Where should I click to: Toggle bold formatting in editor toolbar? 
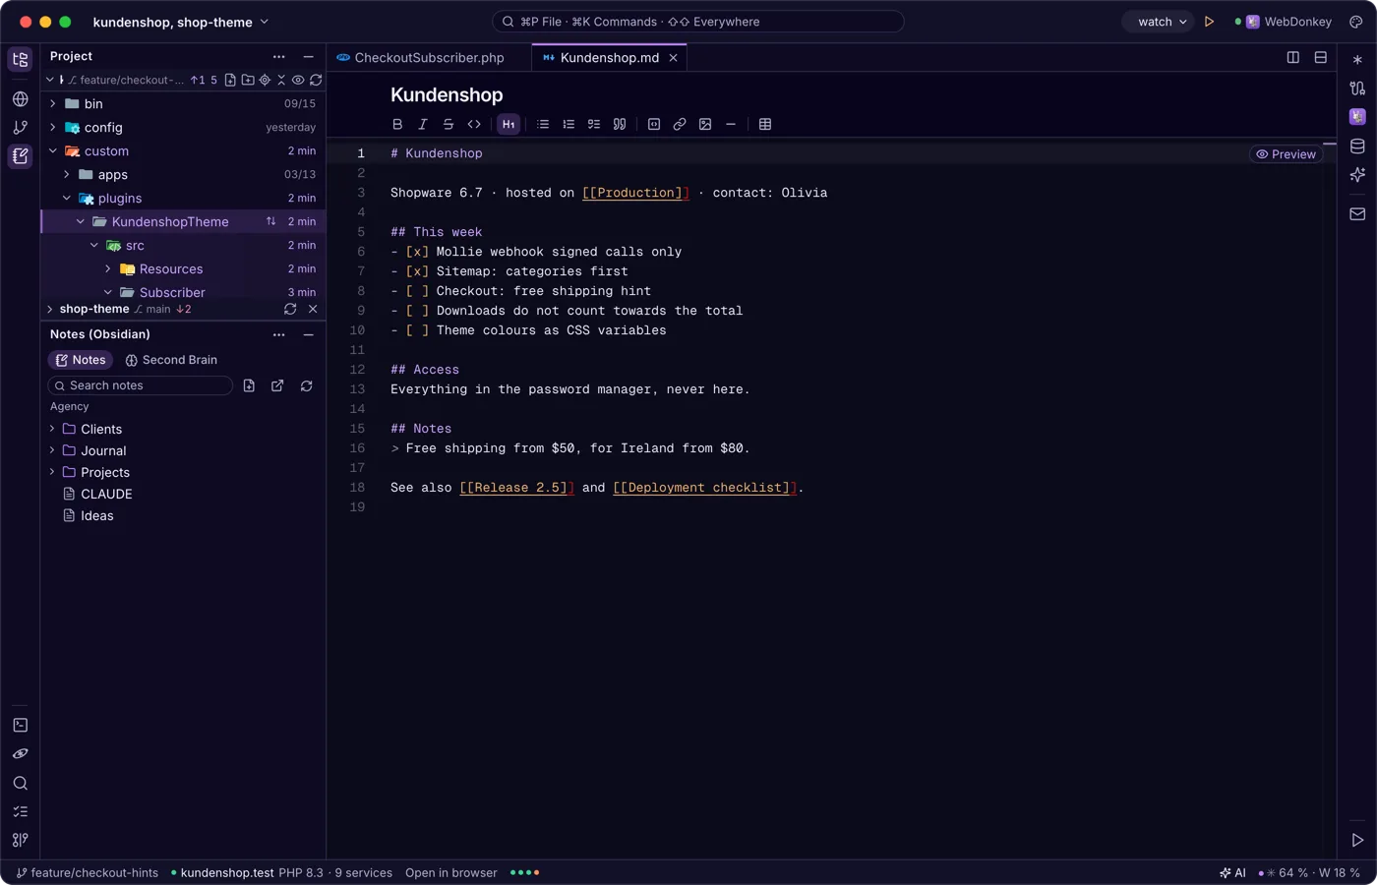pyautogui.click(x=397, y=124)
